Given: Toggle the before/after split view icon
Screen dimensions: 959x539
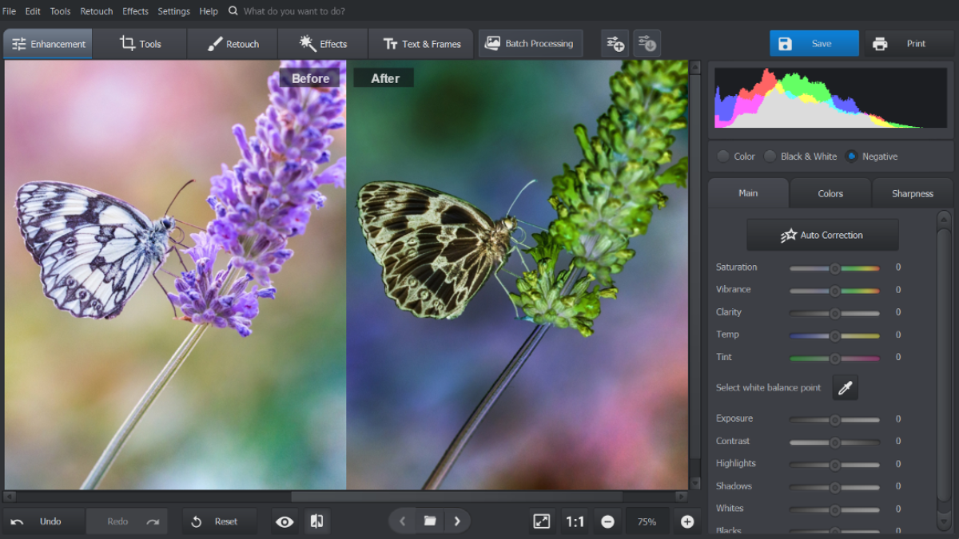Looking at the screenshot, I should (x=316, y=521).
